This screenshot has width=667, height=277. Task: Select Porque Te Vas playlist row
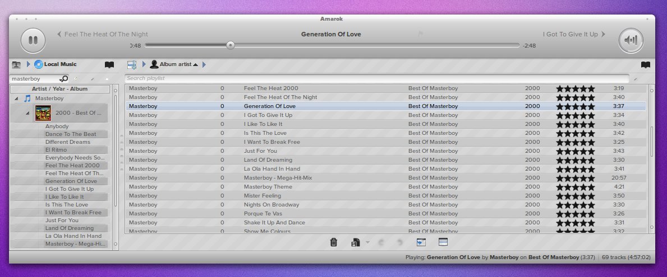[386, 213]
